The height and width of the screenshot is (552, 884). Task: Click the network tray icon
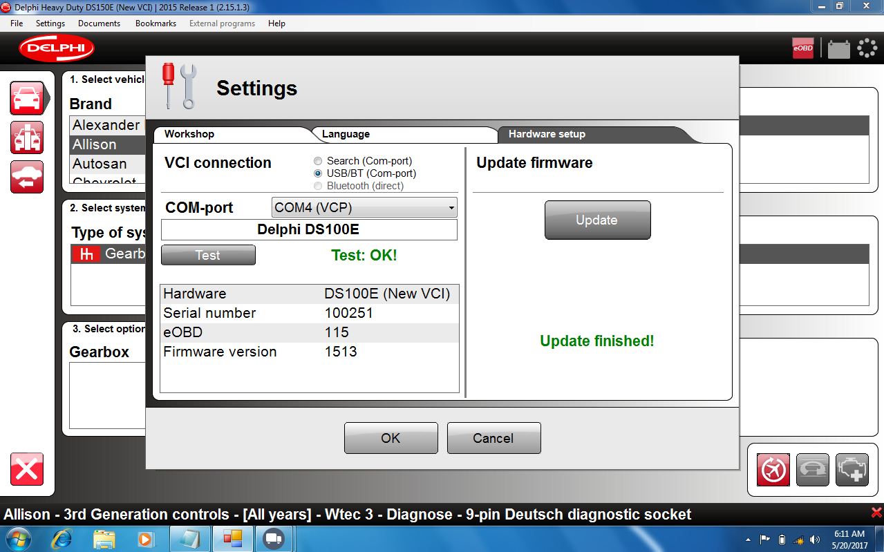[798, 540]
